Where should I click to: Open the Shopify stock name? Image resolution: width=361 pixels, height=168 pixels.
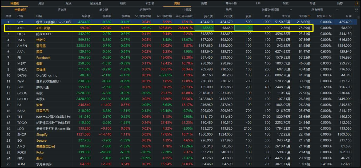42,134
